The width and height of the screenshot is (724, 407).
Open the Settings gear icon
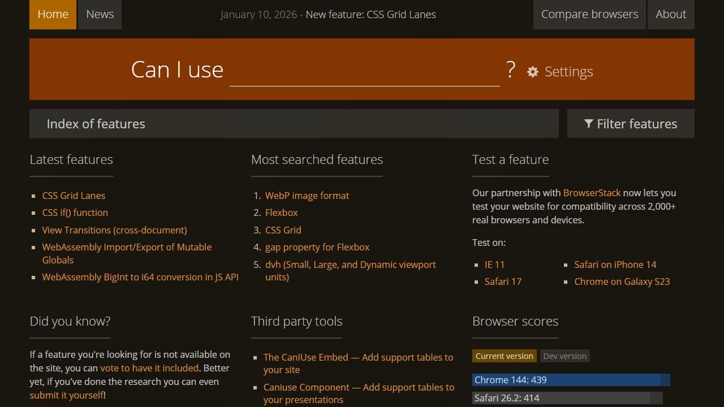click(x=532, y=72)
